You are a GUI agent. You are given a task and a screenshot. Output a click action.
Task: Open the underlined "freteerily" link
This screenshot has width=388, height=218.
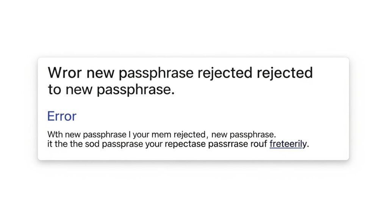point(287,144)
